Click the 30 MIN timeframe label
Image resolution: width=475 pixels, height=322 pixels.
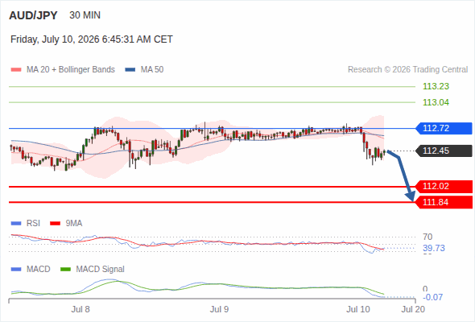point(85,15)
